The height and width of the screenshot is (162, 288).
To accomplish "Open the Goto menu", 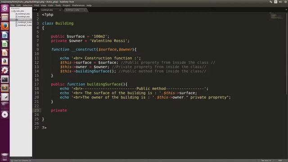I will (x=50, y=5).
